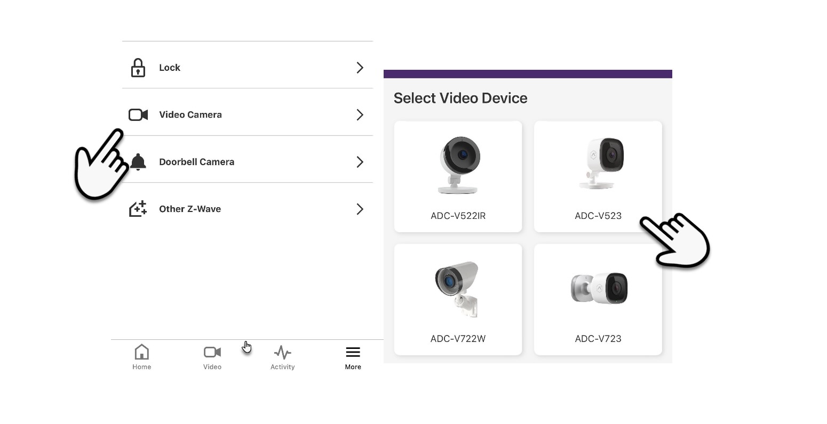Switch to the Video tab label
827x424 pixels.
[x=212, y=367]
